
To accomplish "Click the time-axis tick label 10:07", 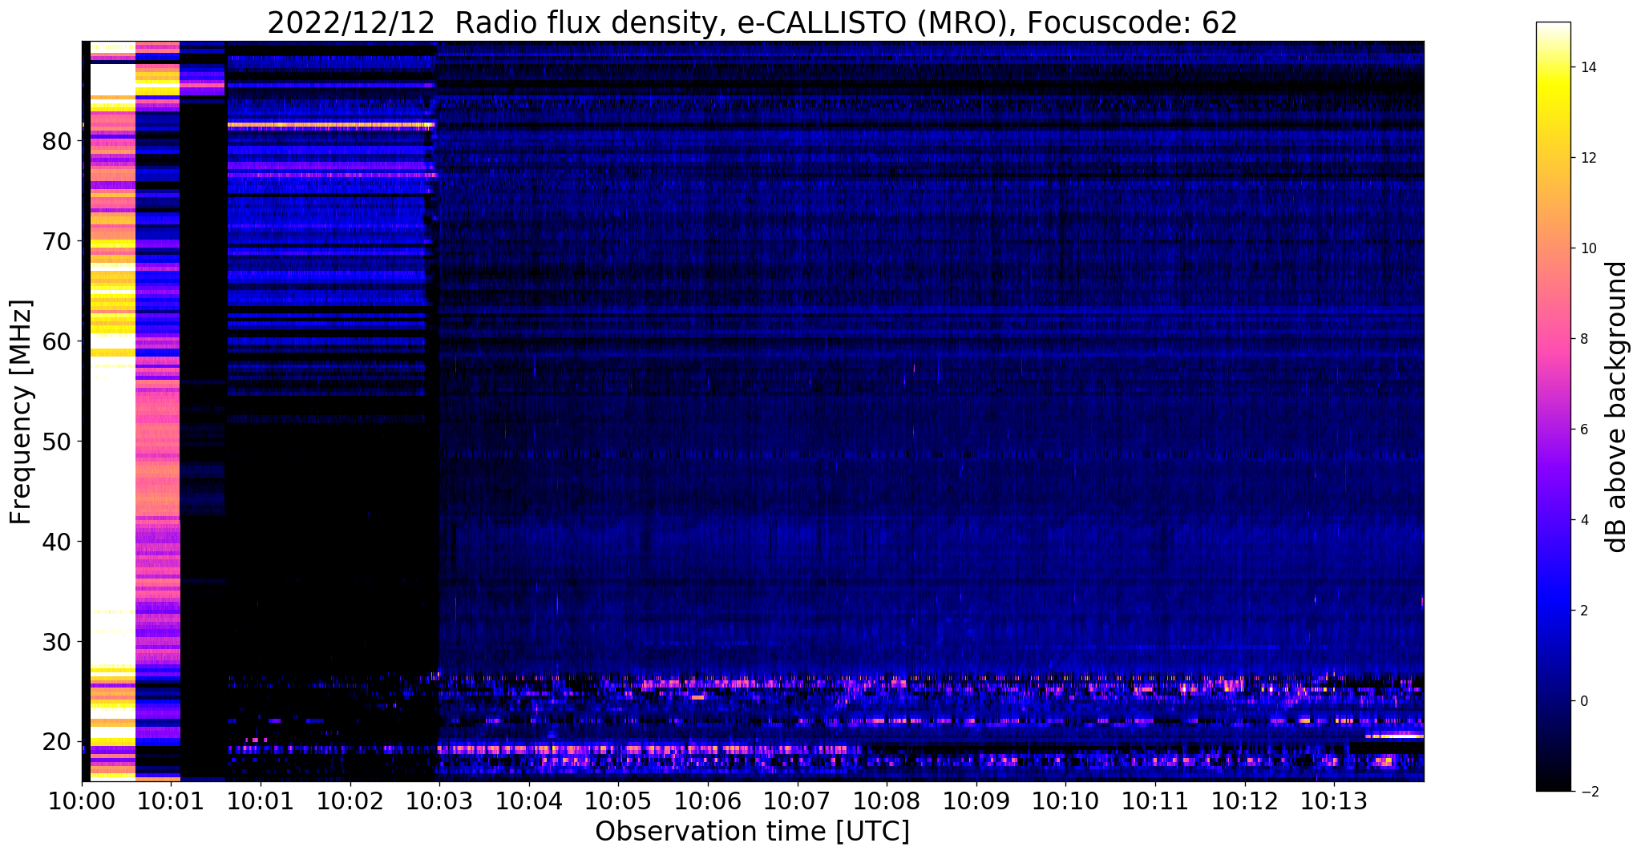I will (x=798, y=802).
